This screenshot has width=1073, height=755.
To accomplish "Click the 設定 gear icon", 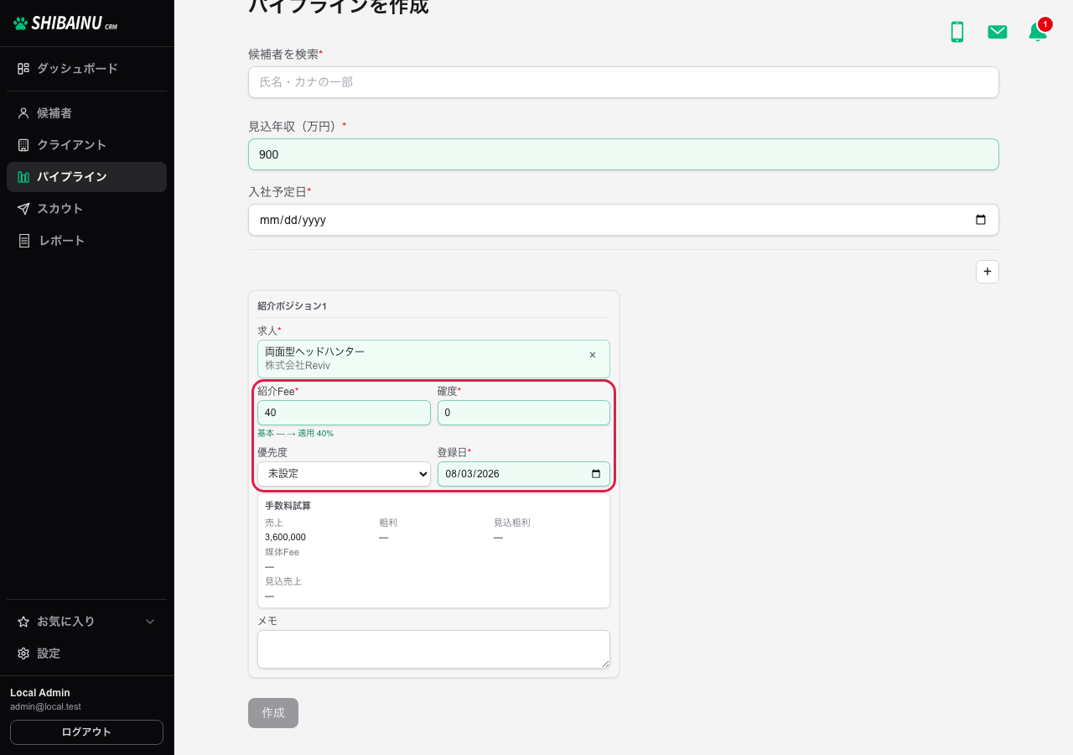I will tap(23, 653).
